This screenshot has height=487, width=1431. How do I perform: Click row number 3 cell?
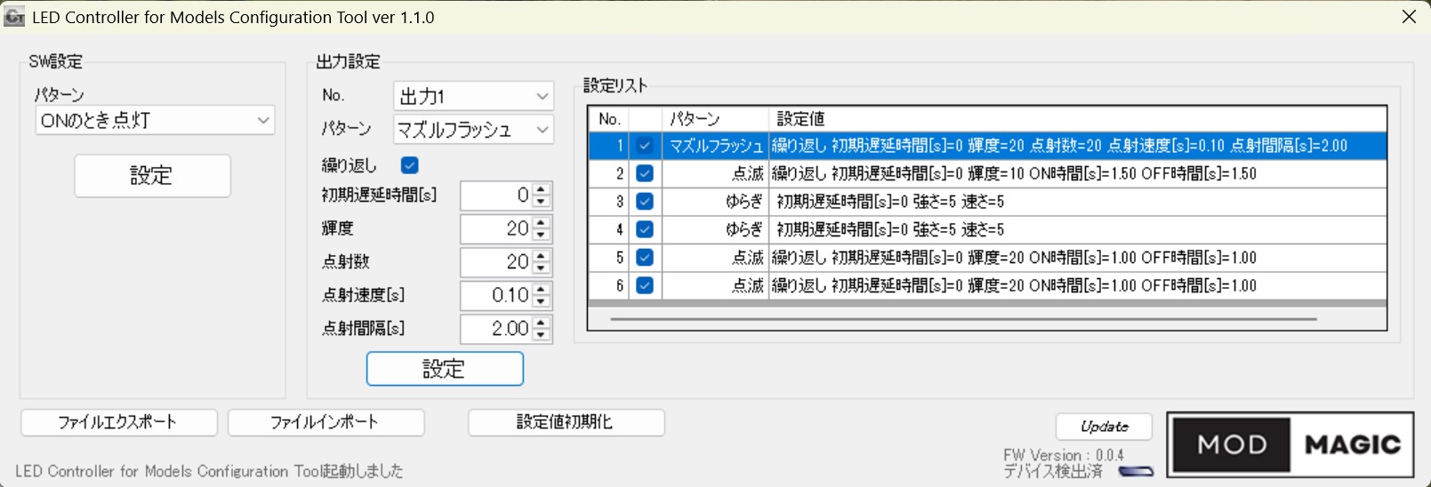[x=609, y=202]
